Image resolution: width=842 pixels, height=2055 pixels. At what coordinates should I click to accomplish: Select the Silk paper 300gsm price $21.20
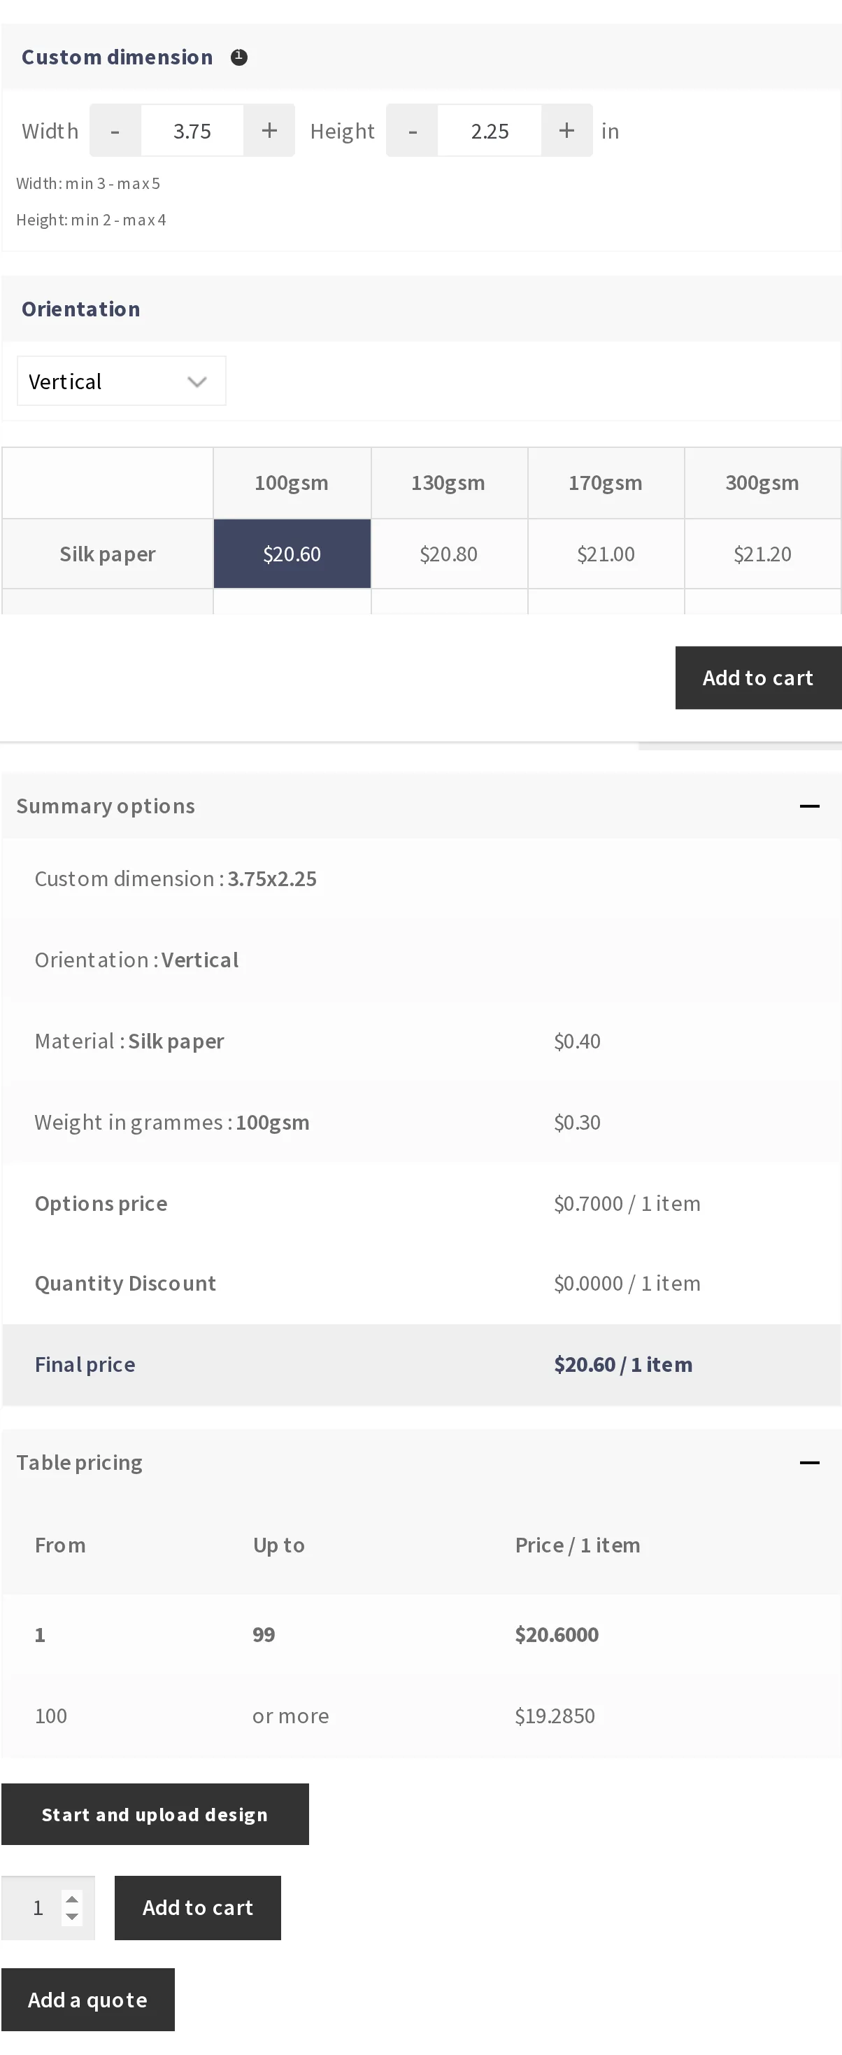click(x=763, y=554)
